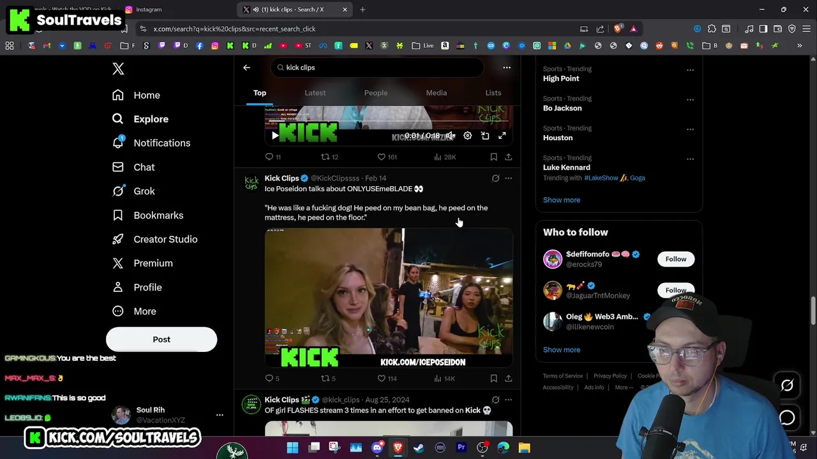817x459 pixels.
Task: Like the Ice Poseidon tweet with 114 likes
Action: click(x=387, y=379)
